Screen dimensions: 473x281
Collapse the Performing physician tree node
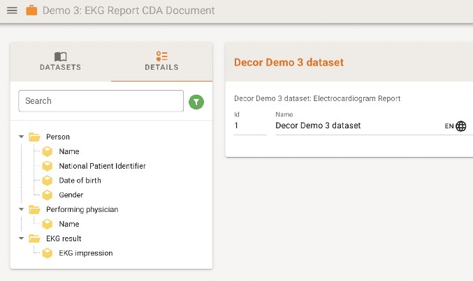pyautogui.click(x=22, y=209)
